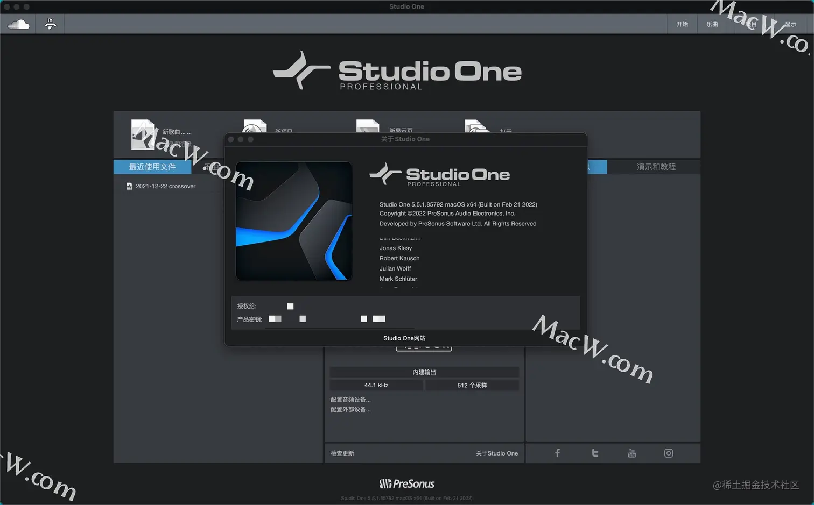Open 配置音频设备... audio device setup
Viewport: 814px width, 505px height.
(350, 400)
